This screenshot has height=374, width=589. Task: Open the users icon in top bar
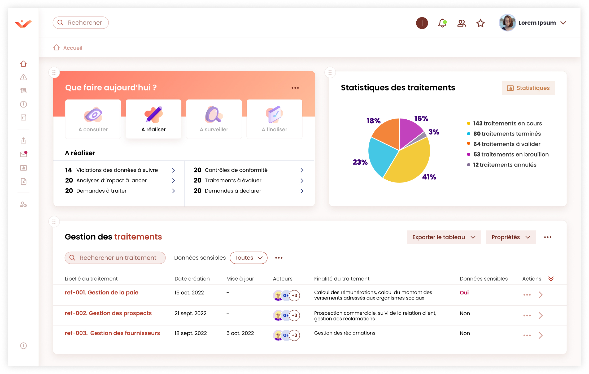pos(461,23)
